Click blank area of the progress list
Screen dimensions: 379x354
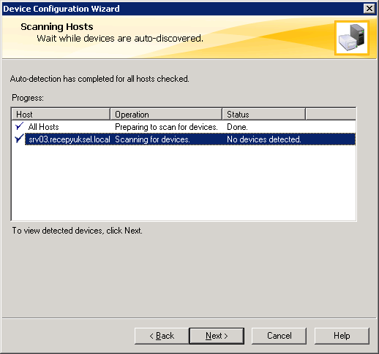184,182
